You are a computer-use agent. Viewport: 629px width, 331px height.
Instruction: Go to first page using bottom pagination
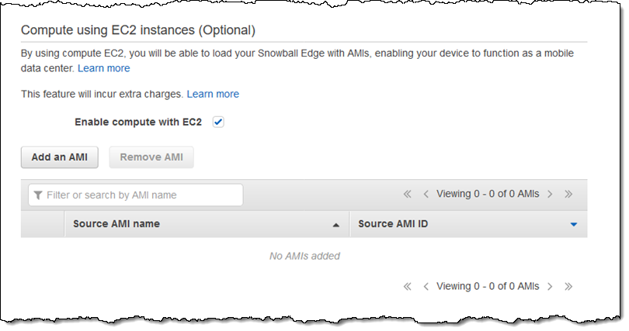tap(408, 286)
